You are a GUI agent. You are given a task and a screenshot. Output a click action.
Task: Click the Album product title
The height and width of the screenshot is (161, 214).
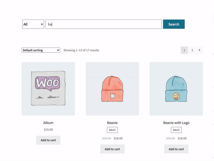48,123
